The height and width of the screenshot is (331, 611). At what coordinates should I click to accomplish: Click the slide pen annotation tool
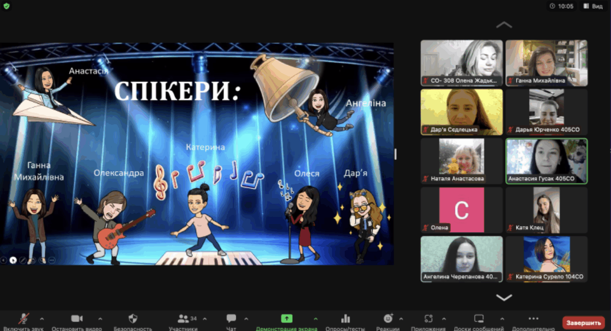(x=22, y=260)
